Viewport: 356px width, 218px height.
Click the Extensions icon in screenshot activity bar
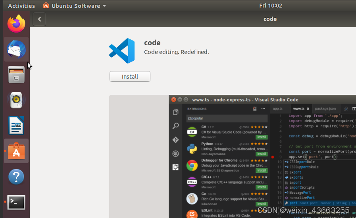[175, 167]
